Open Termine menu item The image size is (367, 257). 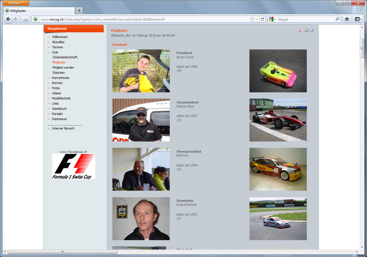pyautogui.click(x=57, y=47)
